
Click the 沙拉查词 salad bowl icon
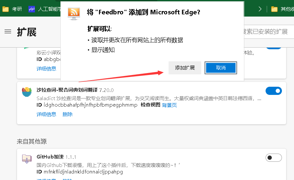pos(27,92)
